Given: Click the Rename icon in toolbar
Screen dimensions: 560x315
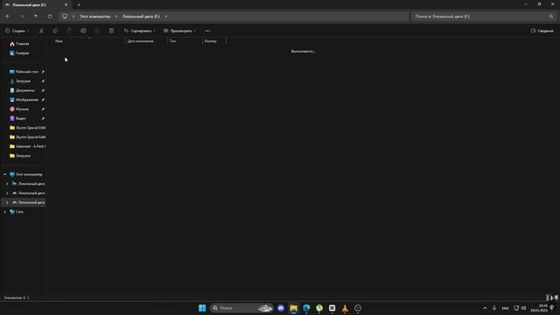Looking at the screenshot, I should click(x=83, y=31).
